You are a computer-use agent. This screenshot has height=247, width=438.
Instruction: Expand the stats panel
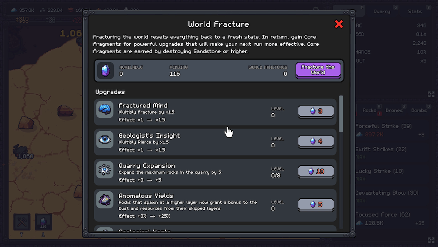[431, 94]
